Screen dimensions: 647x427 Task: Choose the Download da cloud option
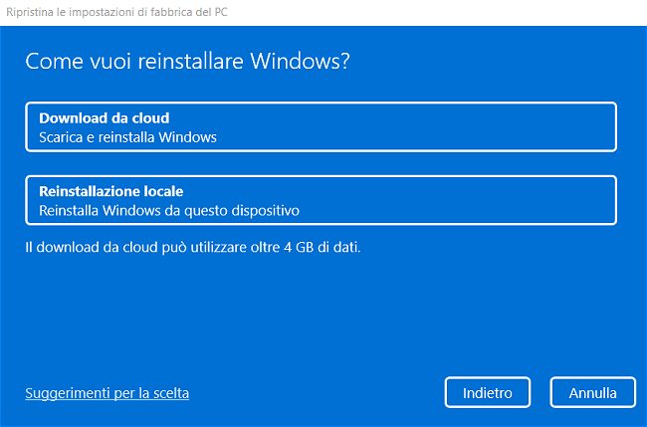[x=321, y=126]
